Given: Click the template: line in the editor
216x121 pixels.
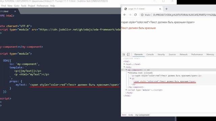Looking at the screenshot, I should pos(18,68).
